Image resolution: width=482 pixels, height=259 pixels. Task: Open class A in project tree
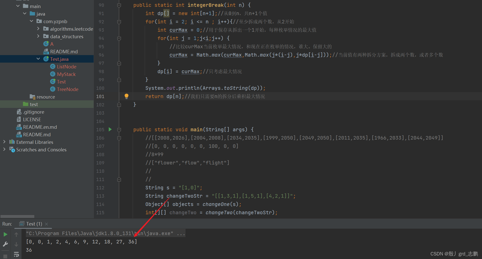(52, 44)
